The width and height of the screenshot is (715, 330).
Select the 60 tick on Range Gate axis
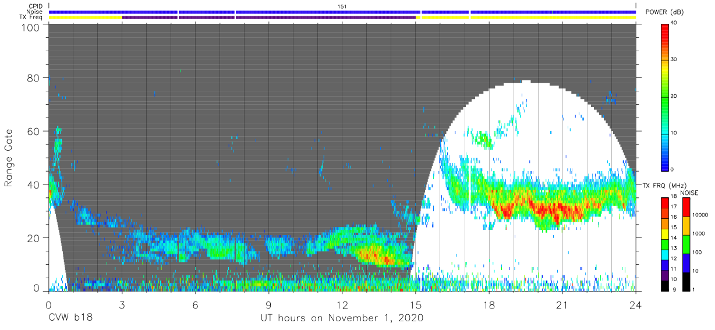33,131
